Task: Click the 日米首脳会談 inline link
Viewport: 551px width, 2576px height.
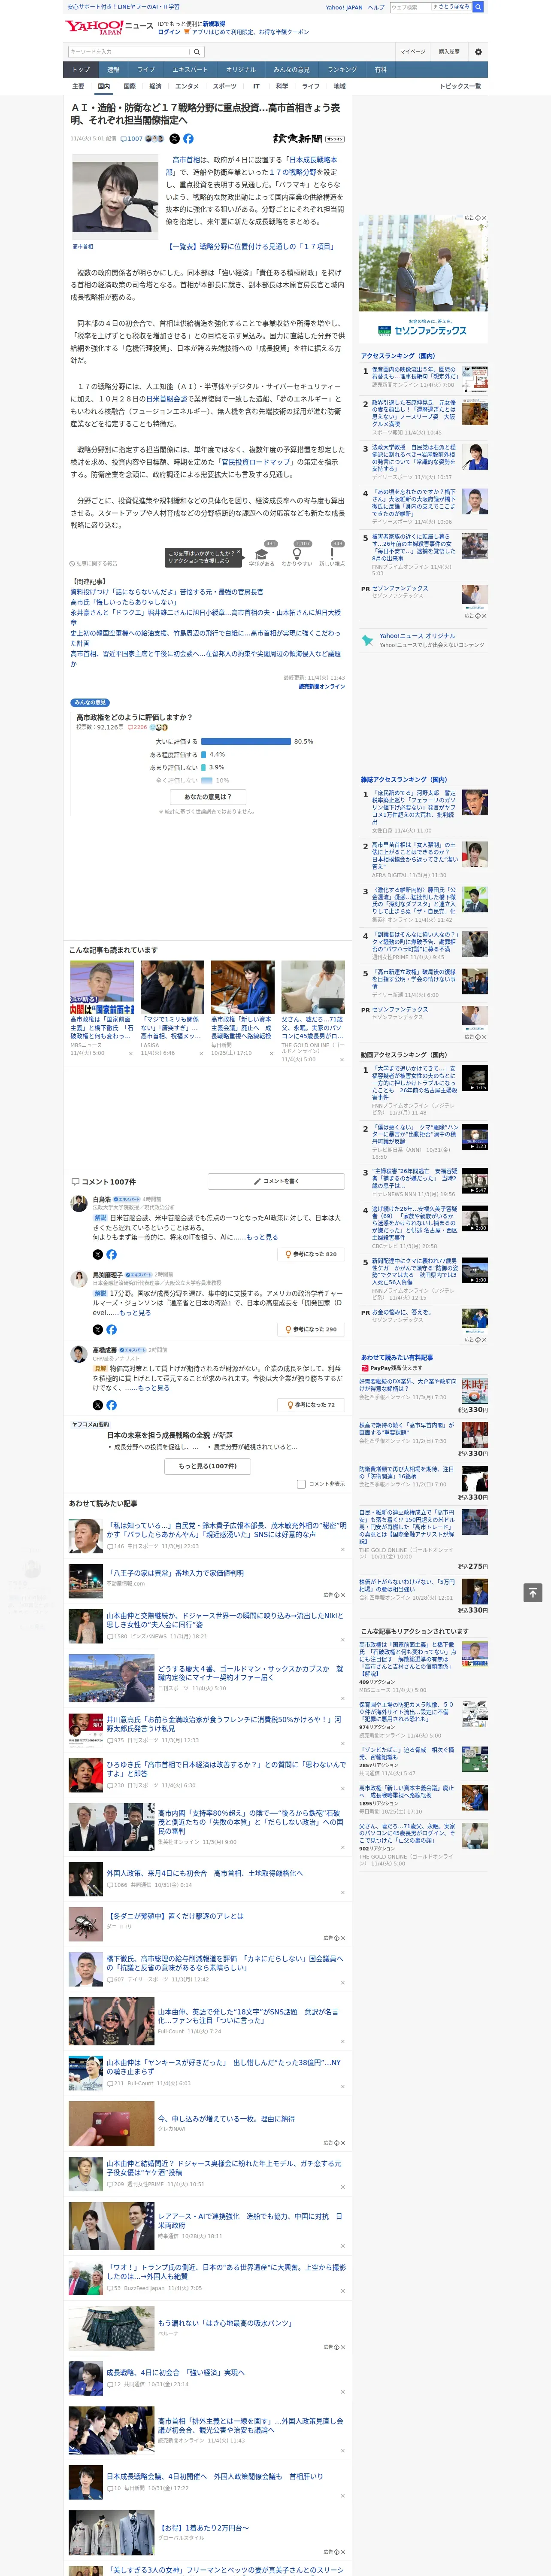Action: point(167,398)
